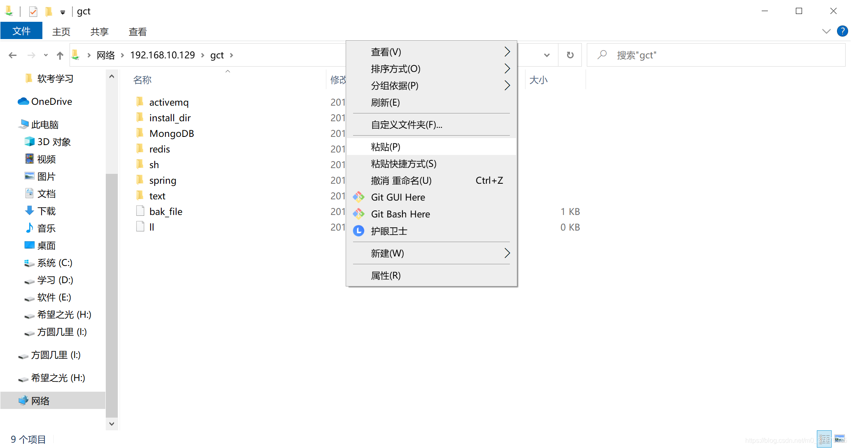Click chevron after 网络 in breadcrumb
Image resolution: width=851 pixels, height=448 pixels.
coord(122,55)
